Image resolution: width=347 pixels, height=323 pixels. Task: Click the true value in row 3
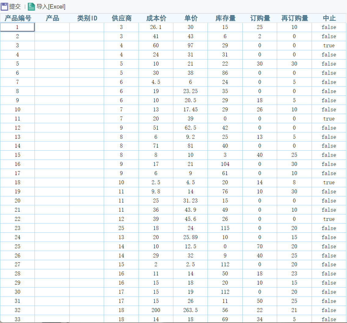(329, 45)
